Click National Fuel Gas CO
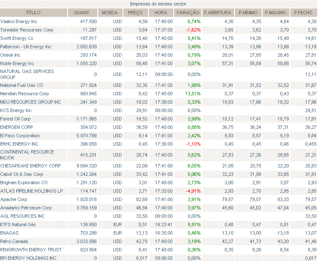 point(21,85)
